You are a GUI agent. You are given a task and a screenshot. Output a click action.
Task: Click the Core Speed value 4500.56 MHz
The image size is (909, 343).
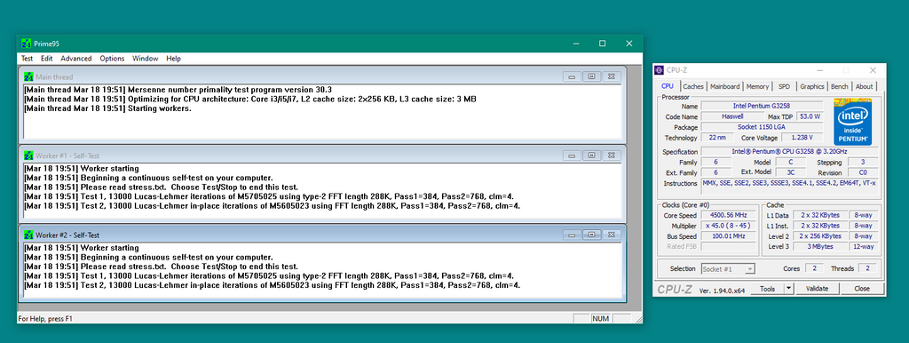click(x=729, y=215)
